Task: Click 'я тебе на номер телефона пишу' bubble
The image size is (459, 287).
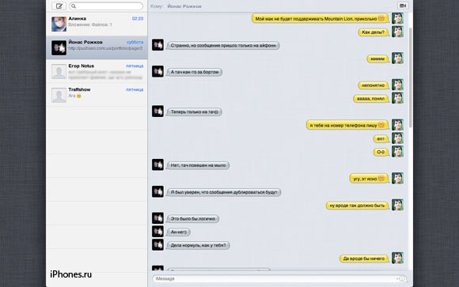Action: 347,125
